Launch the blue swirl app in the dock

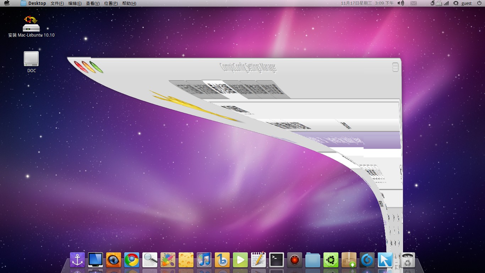click(x=367, y=260)
